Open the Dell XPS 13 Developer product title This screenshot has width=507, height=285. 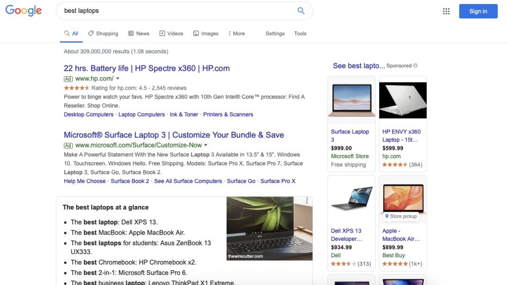(346, 235)
